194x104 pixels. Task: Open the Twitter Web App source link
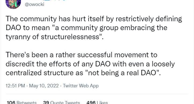[81, 86]
